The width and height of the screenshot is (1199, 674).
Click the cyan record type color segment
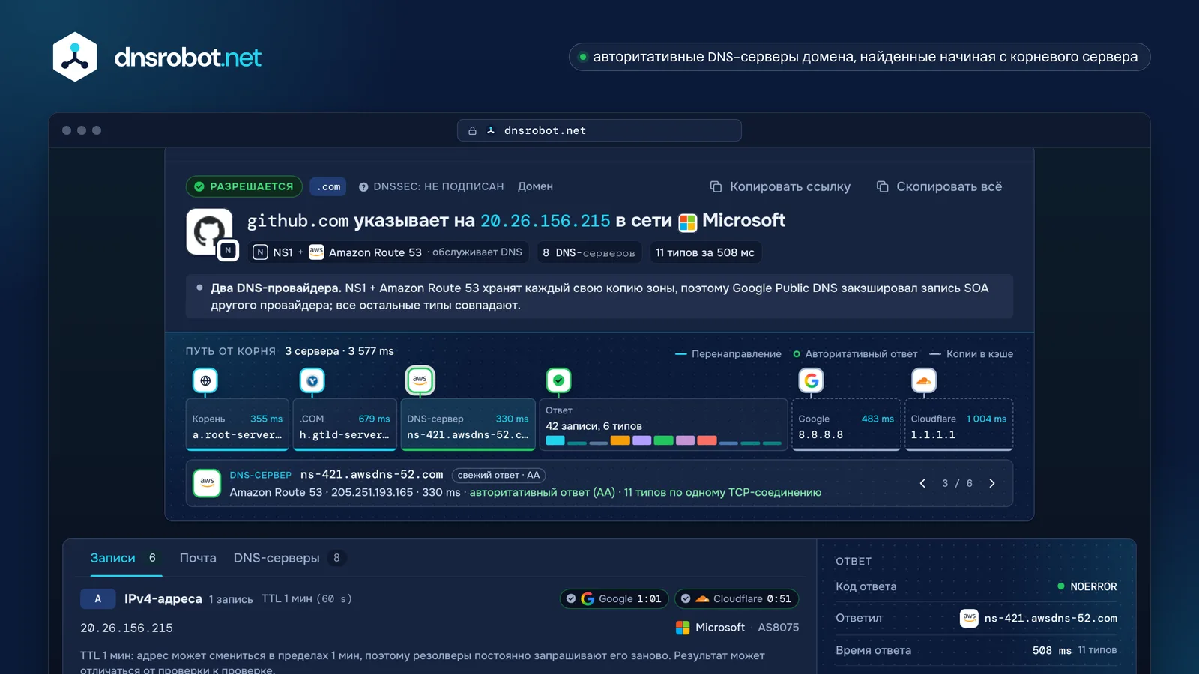click(x=555, y=440)
